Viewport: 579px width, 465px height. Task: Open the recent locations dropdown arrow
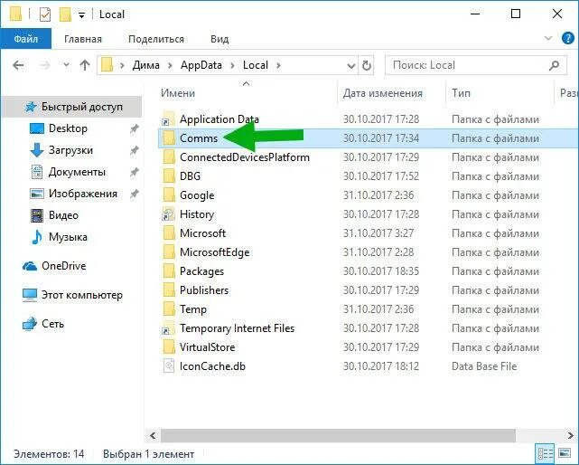click(x=66, y=65)
